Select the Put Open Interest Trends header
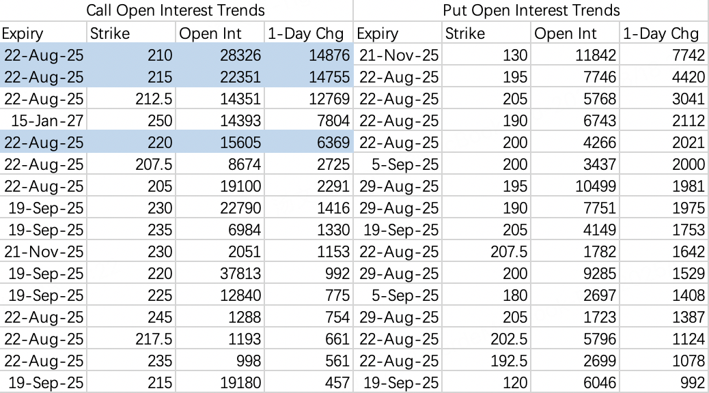Image resolution: width=709 pixels, height=393 pixels. pyautogui.click(x=531, y=10)
